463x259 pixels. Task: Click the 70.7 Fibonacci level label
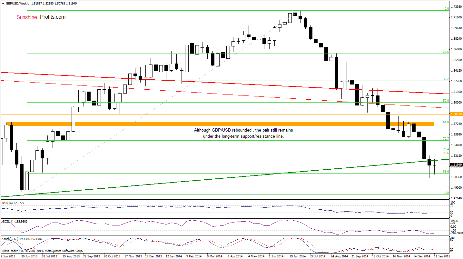coord(446,139)
